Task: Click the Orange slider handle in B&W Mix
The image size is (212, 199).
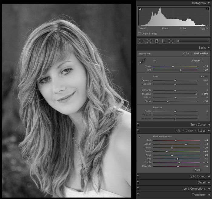Action: (x=186, y=144)
